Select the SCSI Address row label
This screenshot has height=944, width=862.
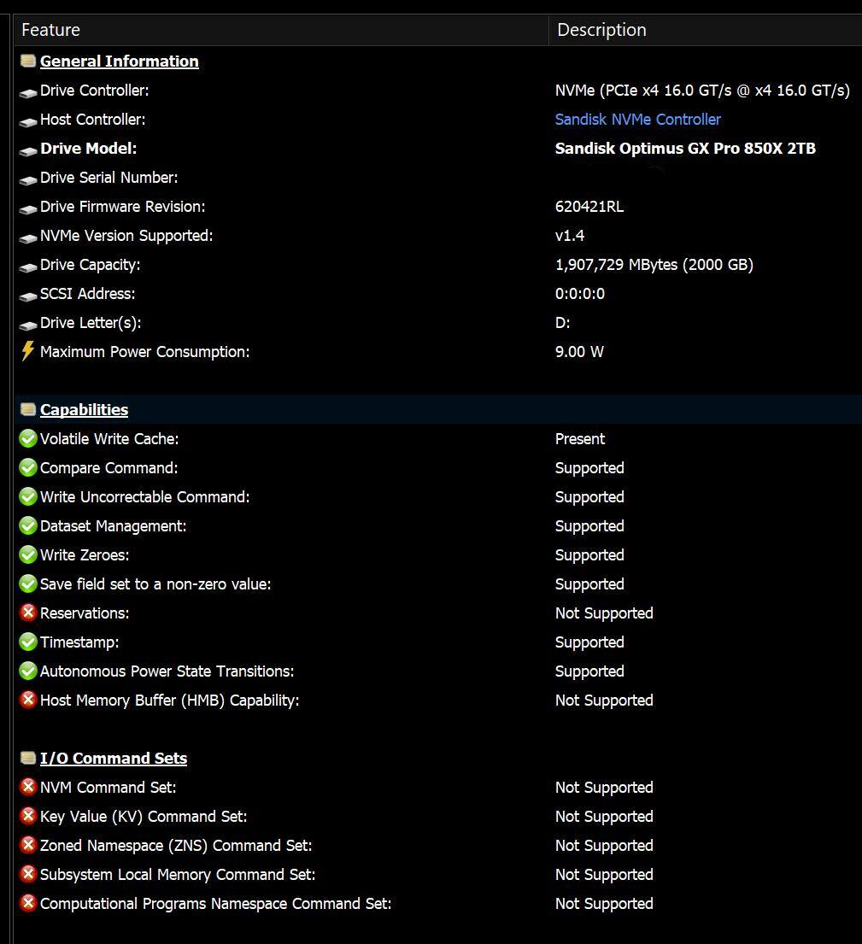[88, 293]
